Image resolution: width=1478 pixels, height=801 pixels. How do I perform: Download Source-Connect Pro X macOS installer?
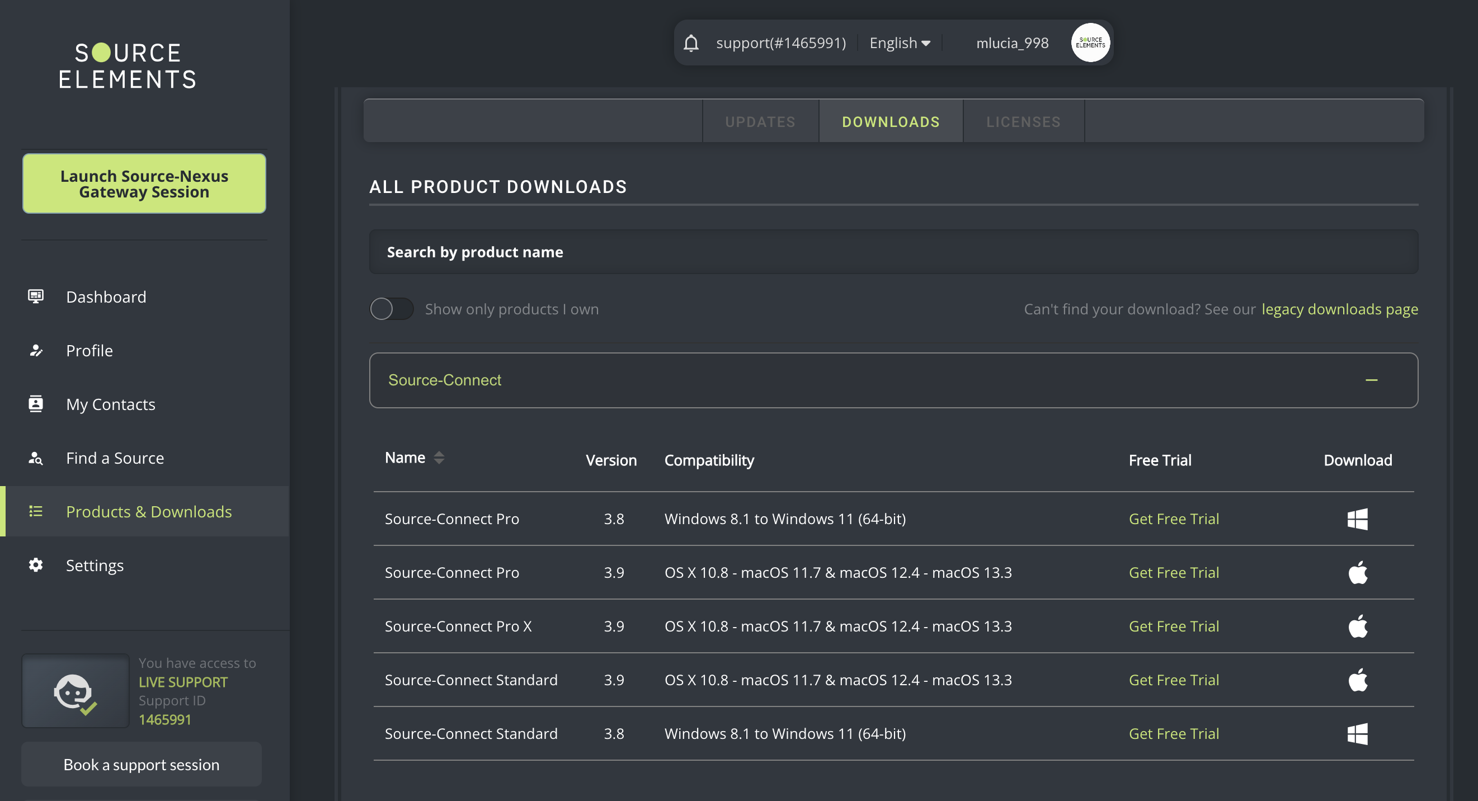tap(1357, 626)
